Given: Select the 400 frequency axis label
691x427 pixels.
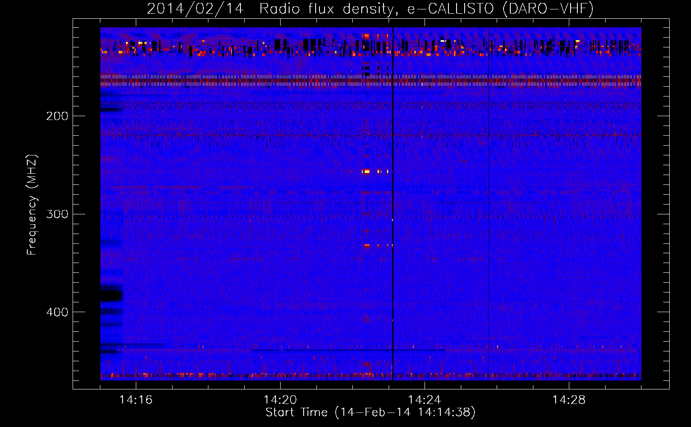Looking at the screenshot, I should pyautogui.click(x=57, y=312).
